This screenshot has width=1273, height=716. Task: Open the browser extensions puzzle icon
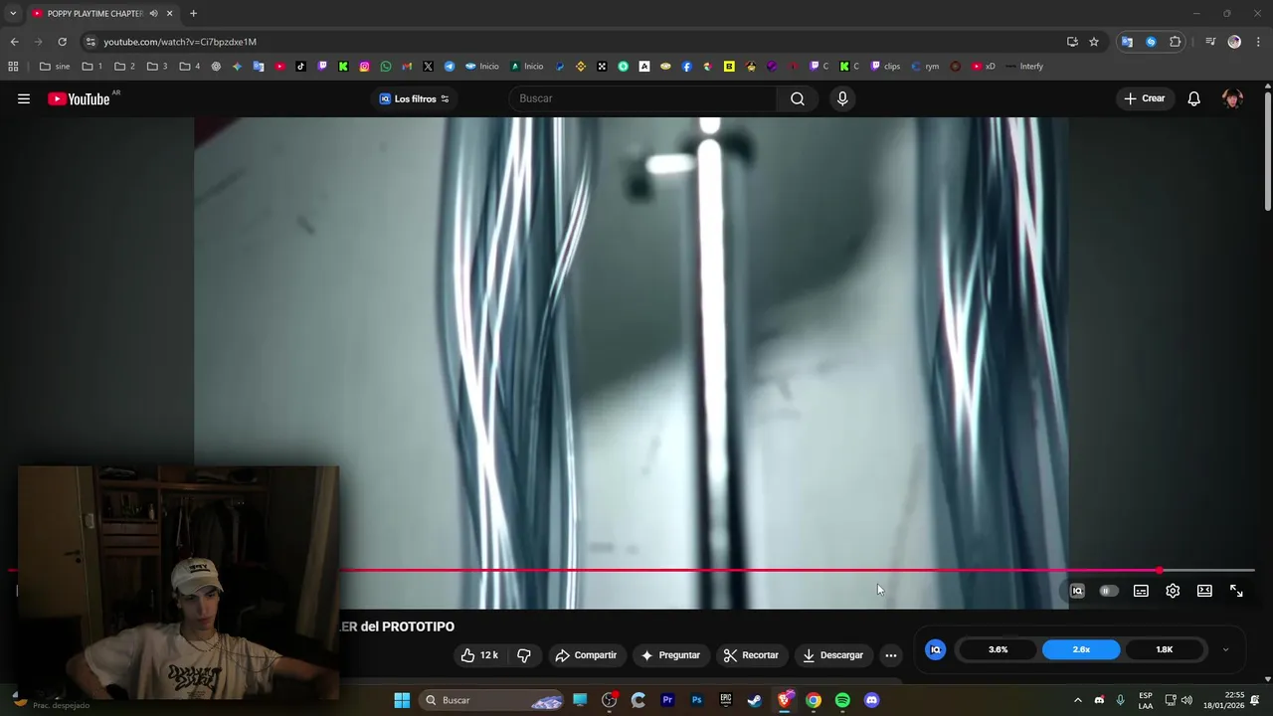(x=1176, y=42)
